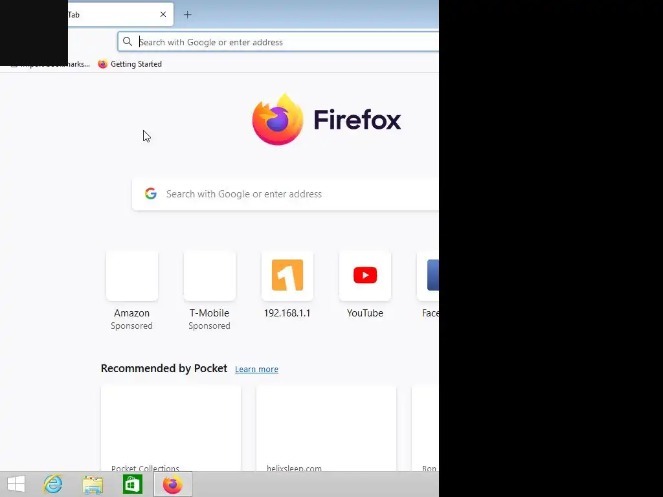Viewport: 663px width, 497px height.
Task: Launch Internet Explorer from the taskbar
Action: (x=53, y=484)
